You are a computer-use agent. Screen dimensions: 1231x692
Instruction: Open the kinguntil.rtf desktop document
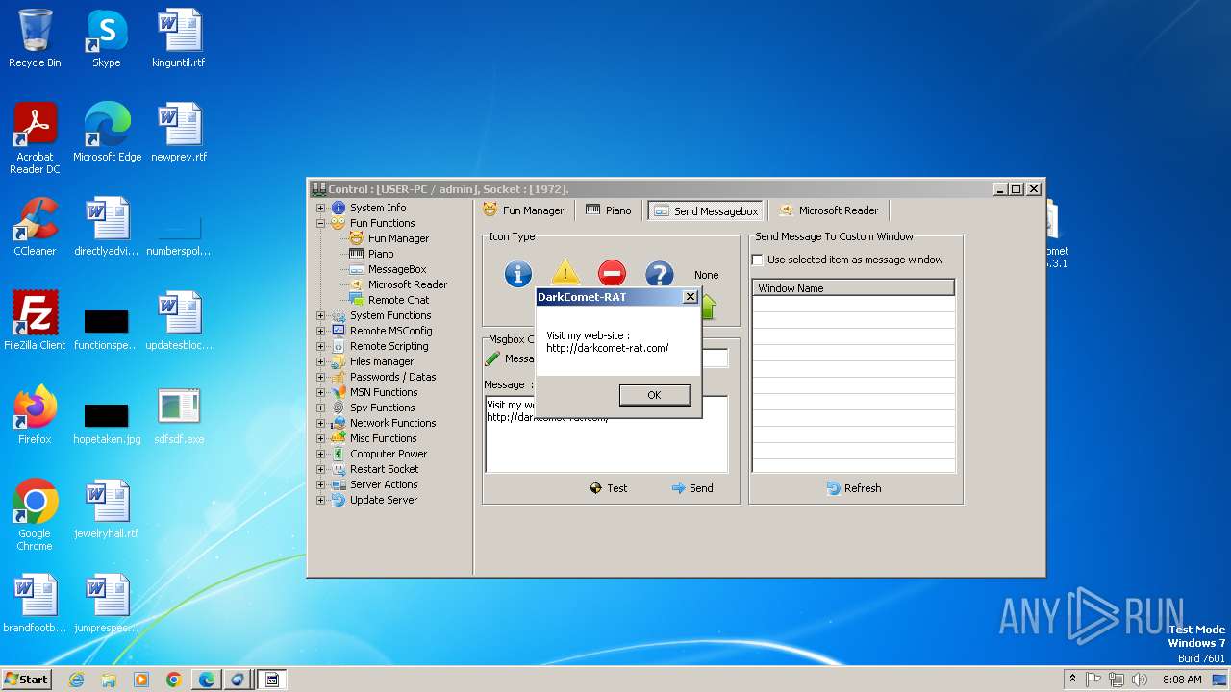[x=179, y=39]
